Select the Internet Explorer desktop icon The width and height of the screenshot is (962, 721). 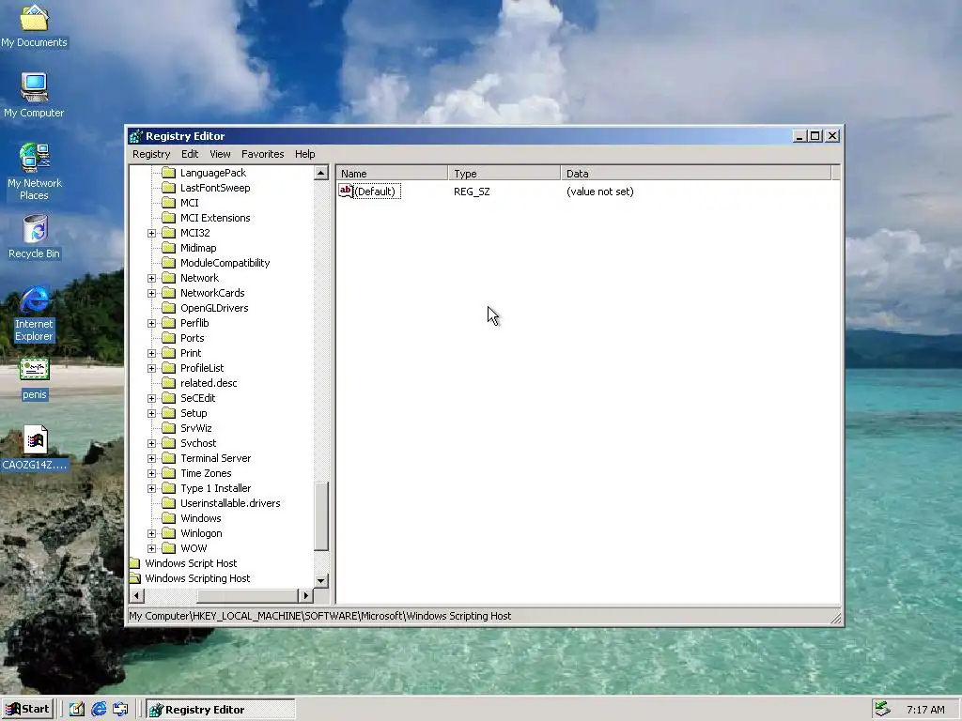coord(35,314)
